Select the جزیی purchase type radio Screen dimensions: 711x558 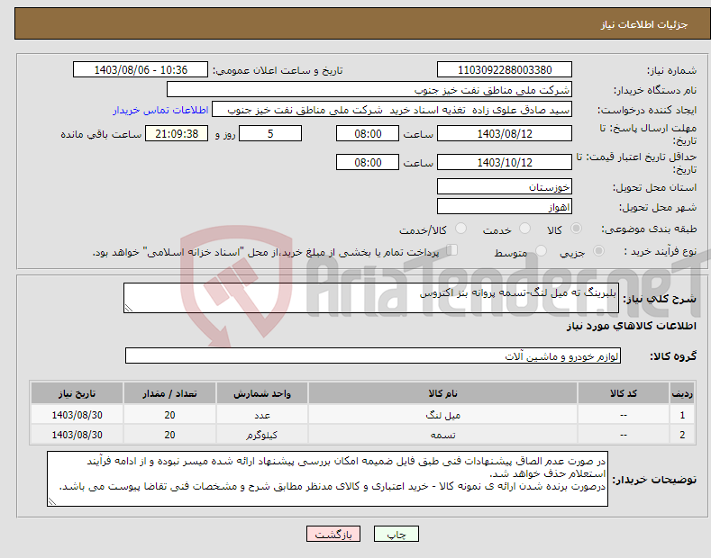tap(598, 250)
